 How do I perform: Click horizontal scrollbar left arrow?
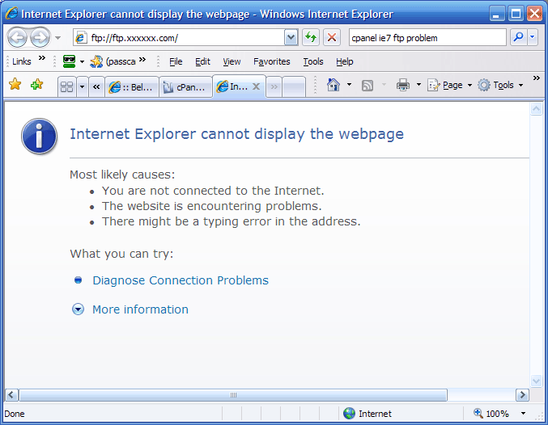[x=11, y=395]
